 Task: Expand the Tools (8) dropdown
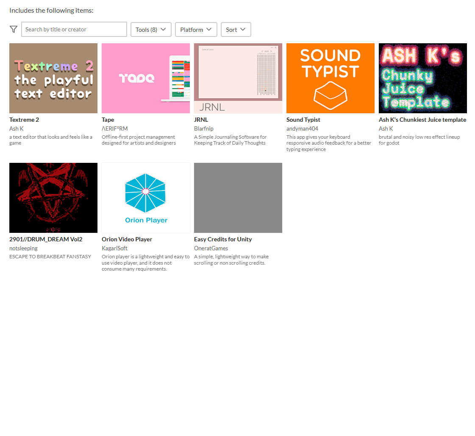151,30
